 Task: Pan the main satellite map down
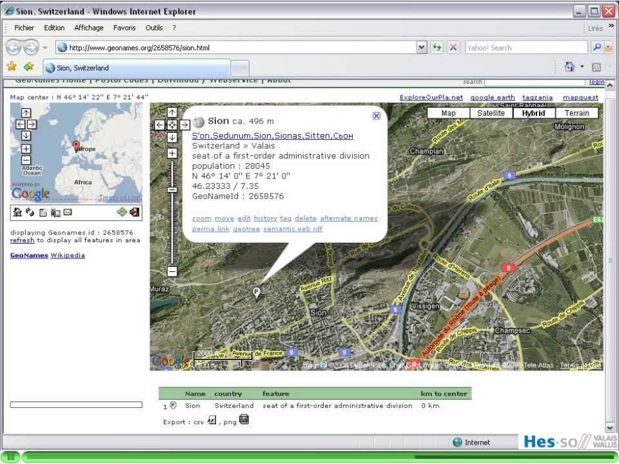(x=172, y=138)
